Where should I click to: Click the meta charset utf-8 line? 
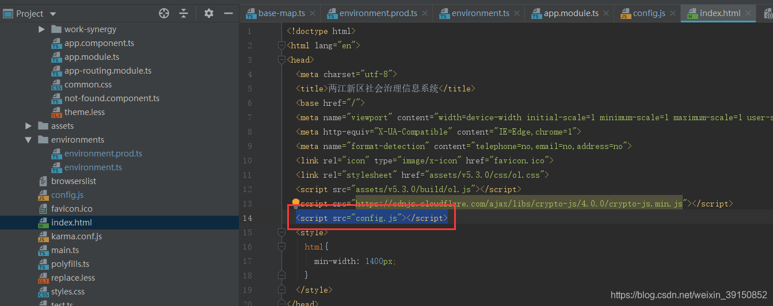tap(346, 74)
